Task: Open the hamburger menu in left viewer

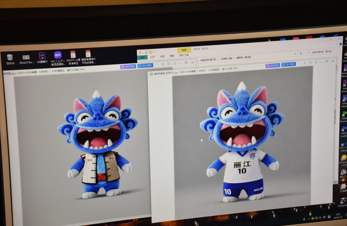Action: point(163,64)
